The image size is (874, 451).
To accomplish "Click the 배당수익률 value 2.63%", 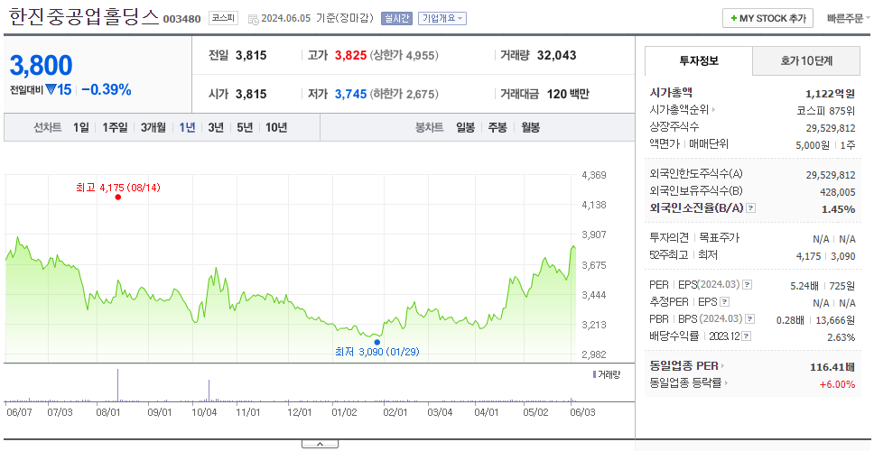I will click(x=841, y=337).
